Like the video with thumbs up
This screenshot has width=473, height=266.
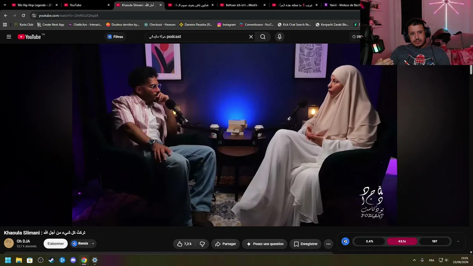click(x=184, y=244)
